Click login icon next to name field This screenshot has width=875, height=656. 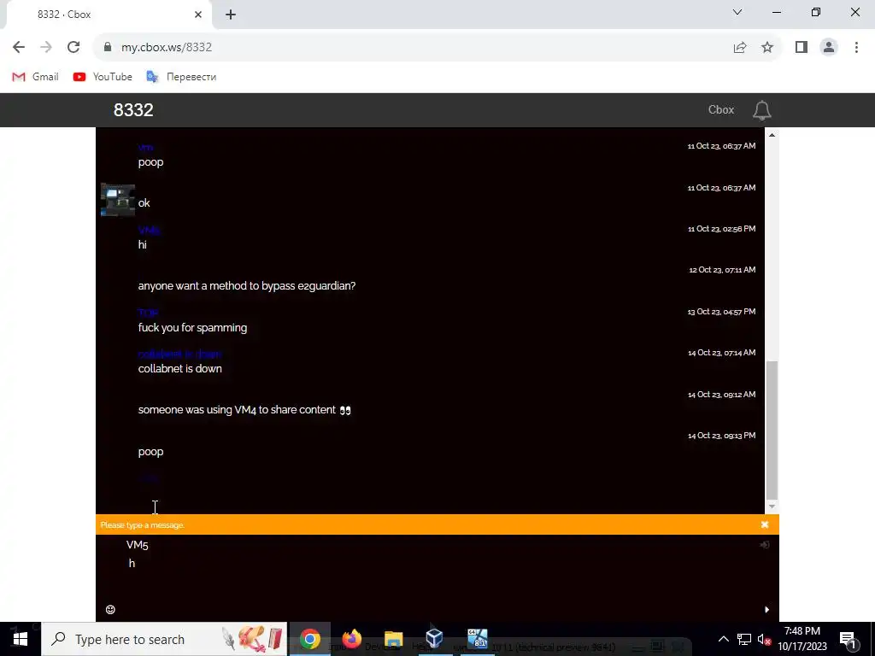(765, 545)
